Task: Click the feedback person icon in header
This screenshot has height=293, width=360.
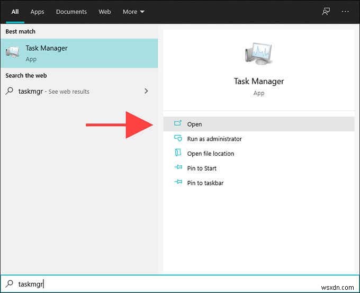Action: click(326, 12)
